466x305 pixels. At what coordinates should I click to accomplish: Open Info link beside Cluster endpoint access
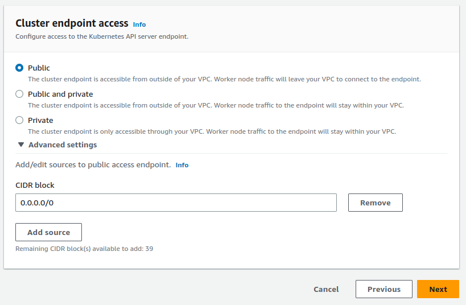click(139, 24)
